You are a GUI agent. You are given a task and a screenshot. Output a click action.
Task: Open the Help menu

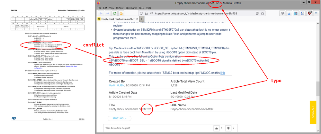(149, 8)
